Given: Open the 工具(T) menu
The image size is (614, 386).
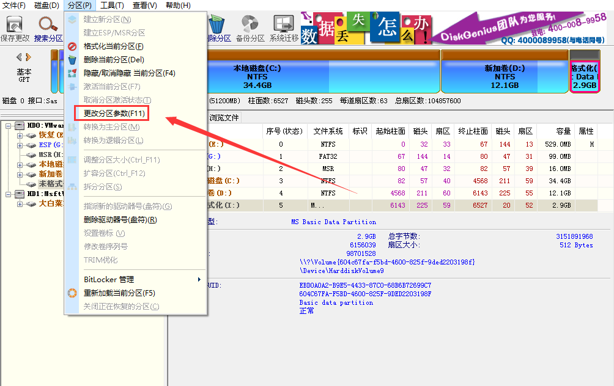Looking at the screenshot, I should click(x=112, y=5).
